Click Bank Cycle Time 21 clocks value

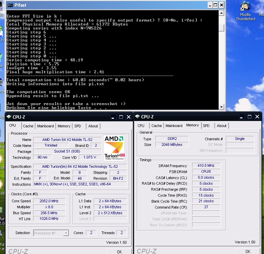(206, 201)
